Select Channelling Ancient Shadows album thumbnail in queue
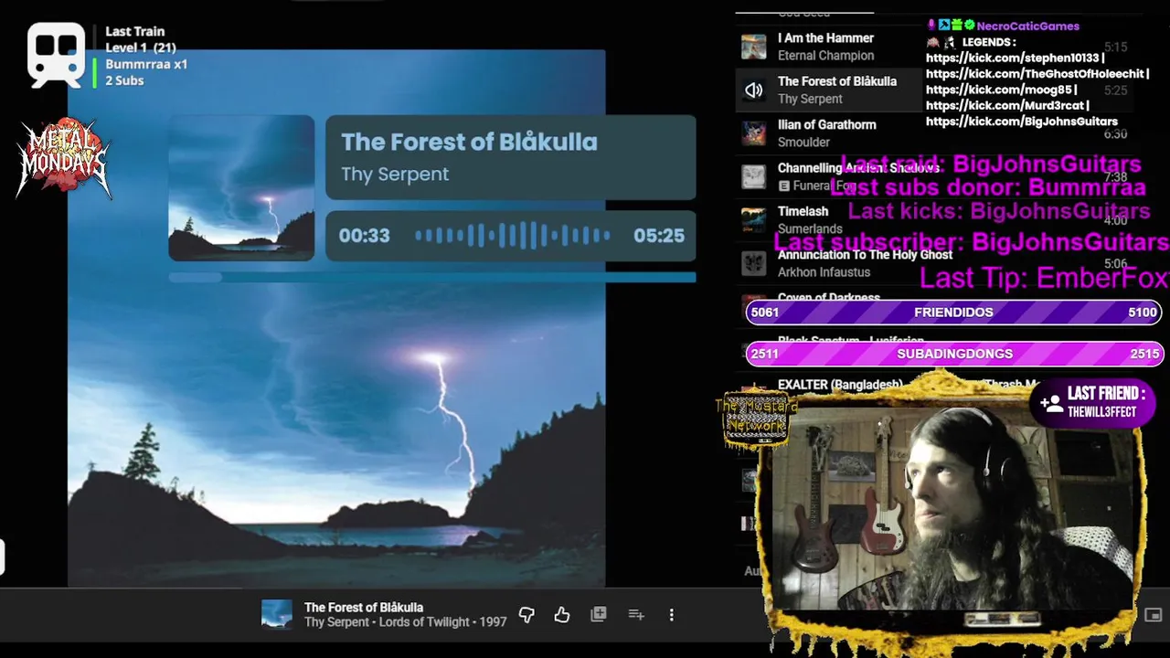The height and width of the screenshot is (658, 1170). pyautogui.click(x=754, y=176)
